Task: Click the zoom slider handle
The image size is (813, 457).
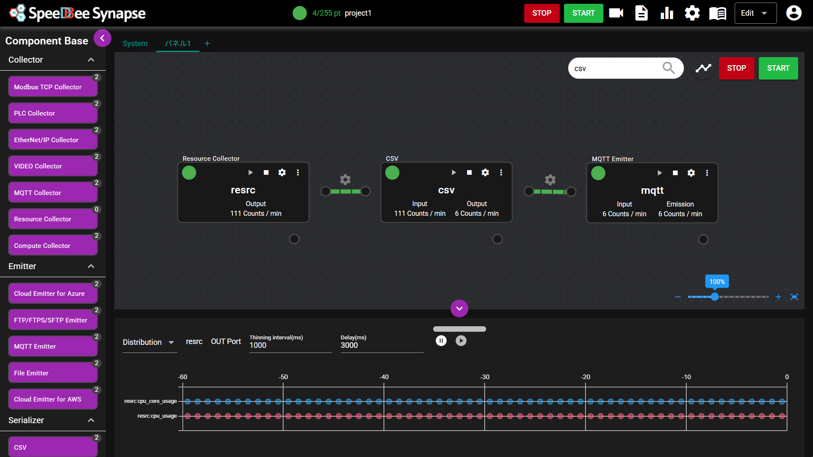Action: point(715,297)
